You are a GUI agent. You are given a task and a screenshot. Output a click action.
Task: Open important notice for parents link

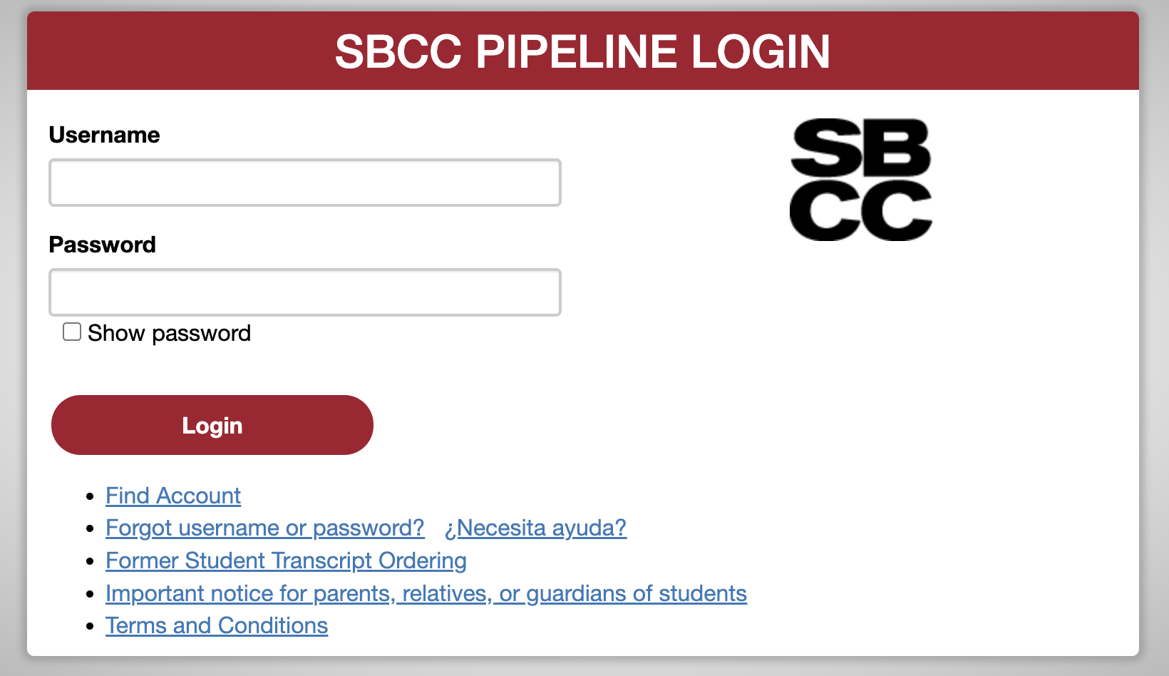click(x=426, y=593)
